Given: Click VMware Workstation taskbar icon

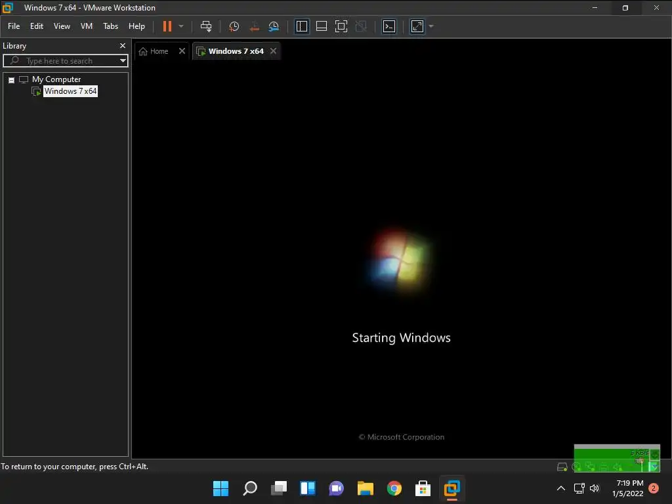Looking at the screenshot, I should [451, 488].
